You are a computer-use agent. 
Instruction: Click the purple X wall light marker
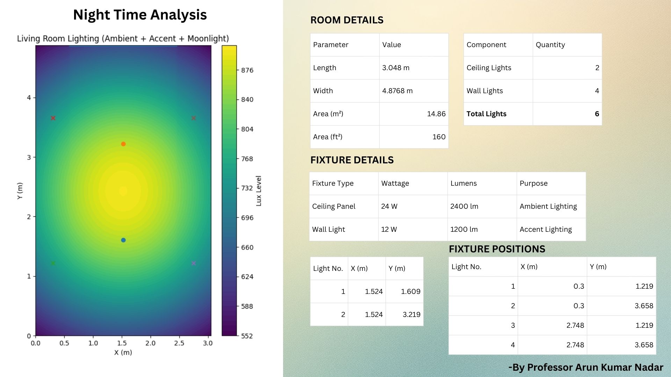click(x=194, y=263)
